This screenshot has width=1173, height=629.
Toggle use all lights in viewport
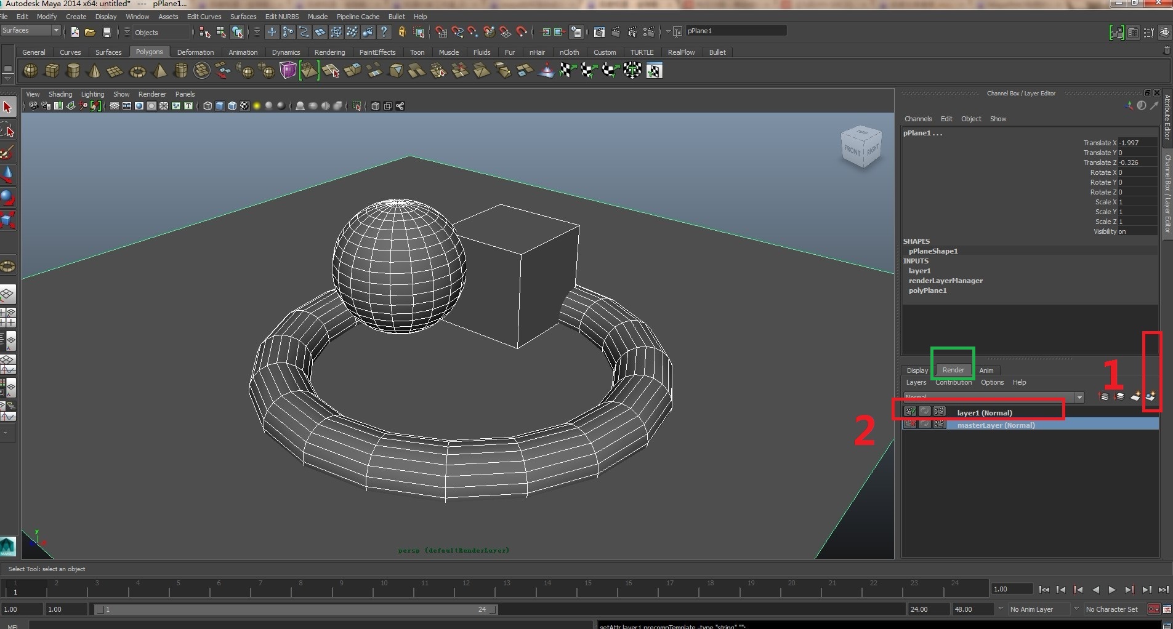(257, 106)
